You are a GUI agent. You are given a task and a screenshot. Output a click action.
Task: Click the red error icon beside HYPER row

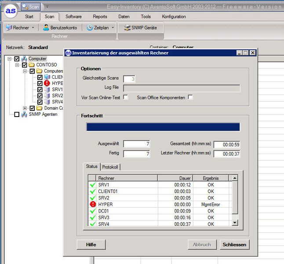coord(92,204)
